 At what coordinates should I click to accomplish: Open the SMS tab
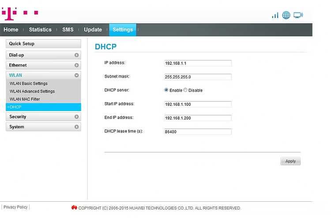[x=68, y=30]
